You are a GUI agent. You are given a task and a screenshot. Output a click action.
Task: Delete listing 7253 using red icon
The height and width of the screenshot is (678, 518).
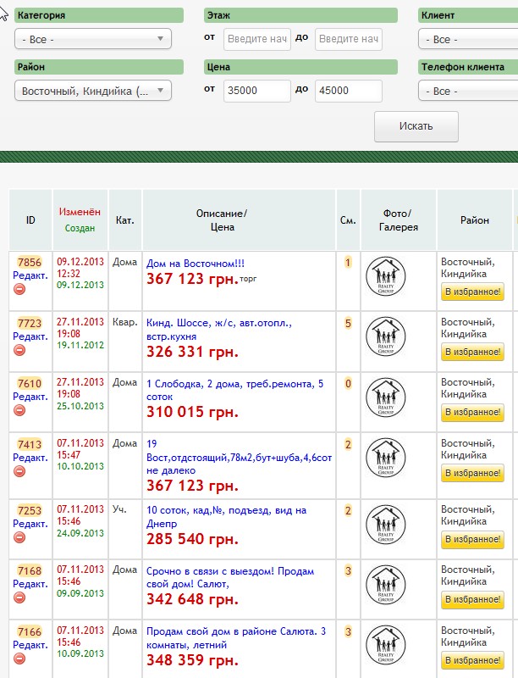pos(19,537)
